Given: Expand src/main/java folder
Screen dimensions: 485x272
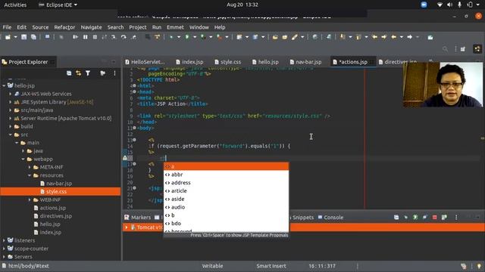Looking at the screenshot, I should click(x=10, y=110).
